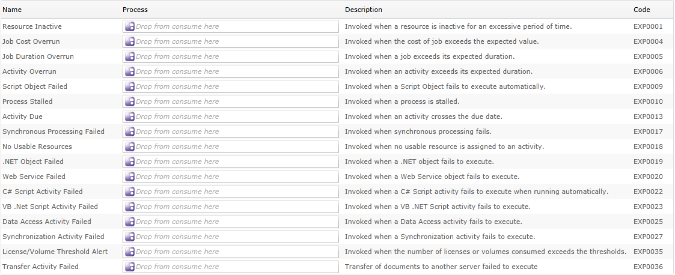Click the .NET Object Failed process field
This screenshot has width=675, height=275.
point(234,162)
